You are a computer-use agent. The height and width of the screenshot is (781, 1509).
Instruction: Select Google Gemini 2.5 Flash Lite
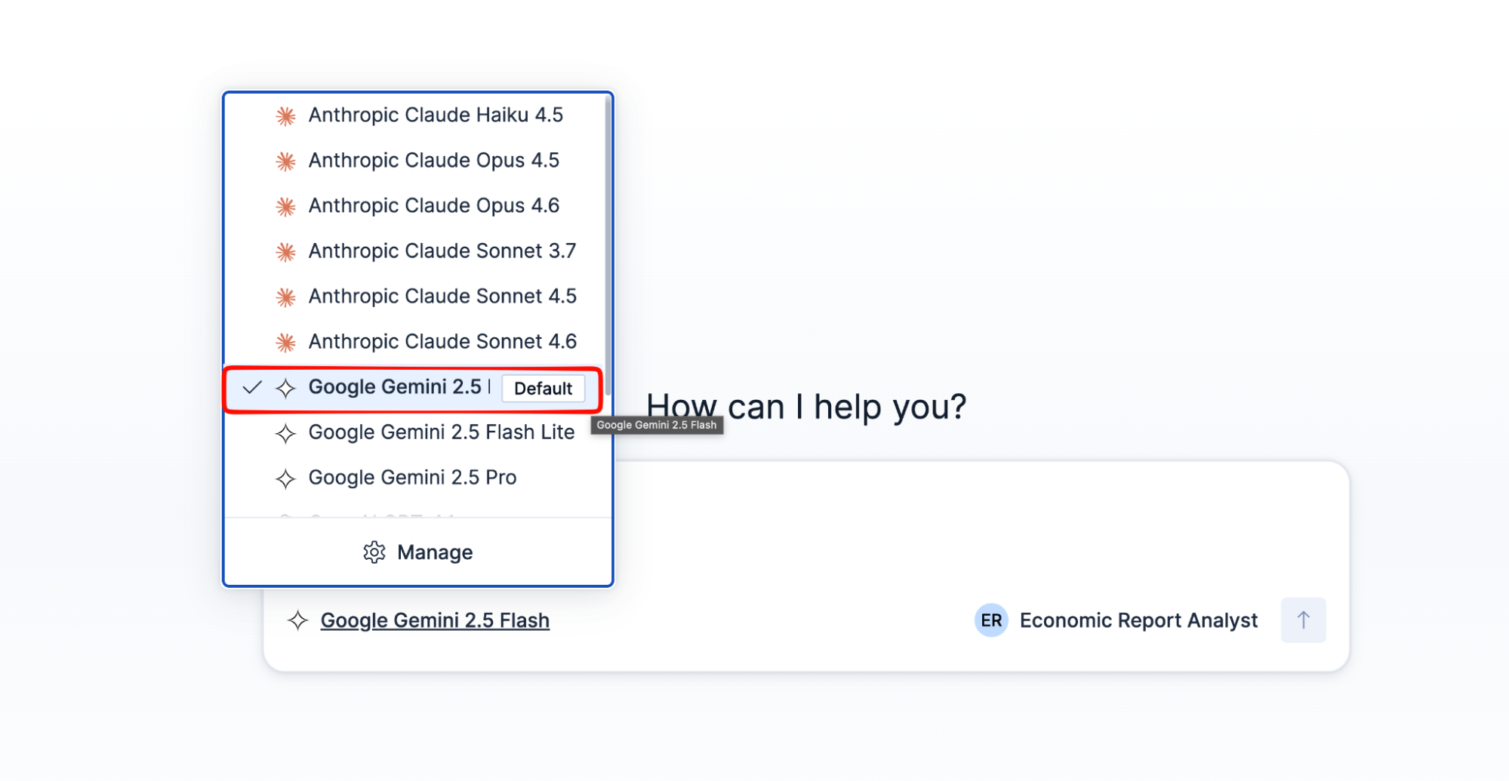pos(417,432)
